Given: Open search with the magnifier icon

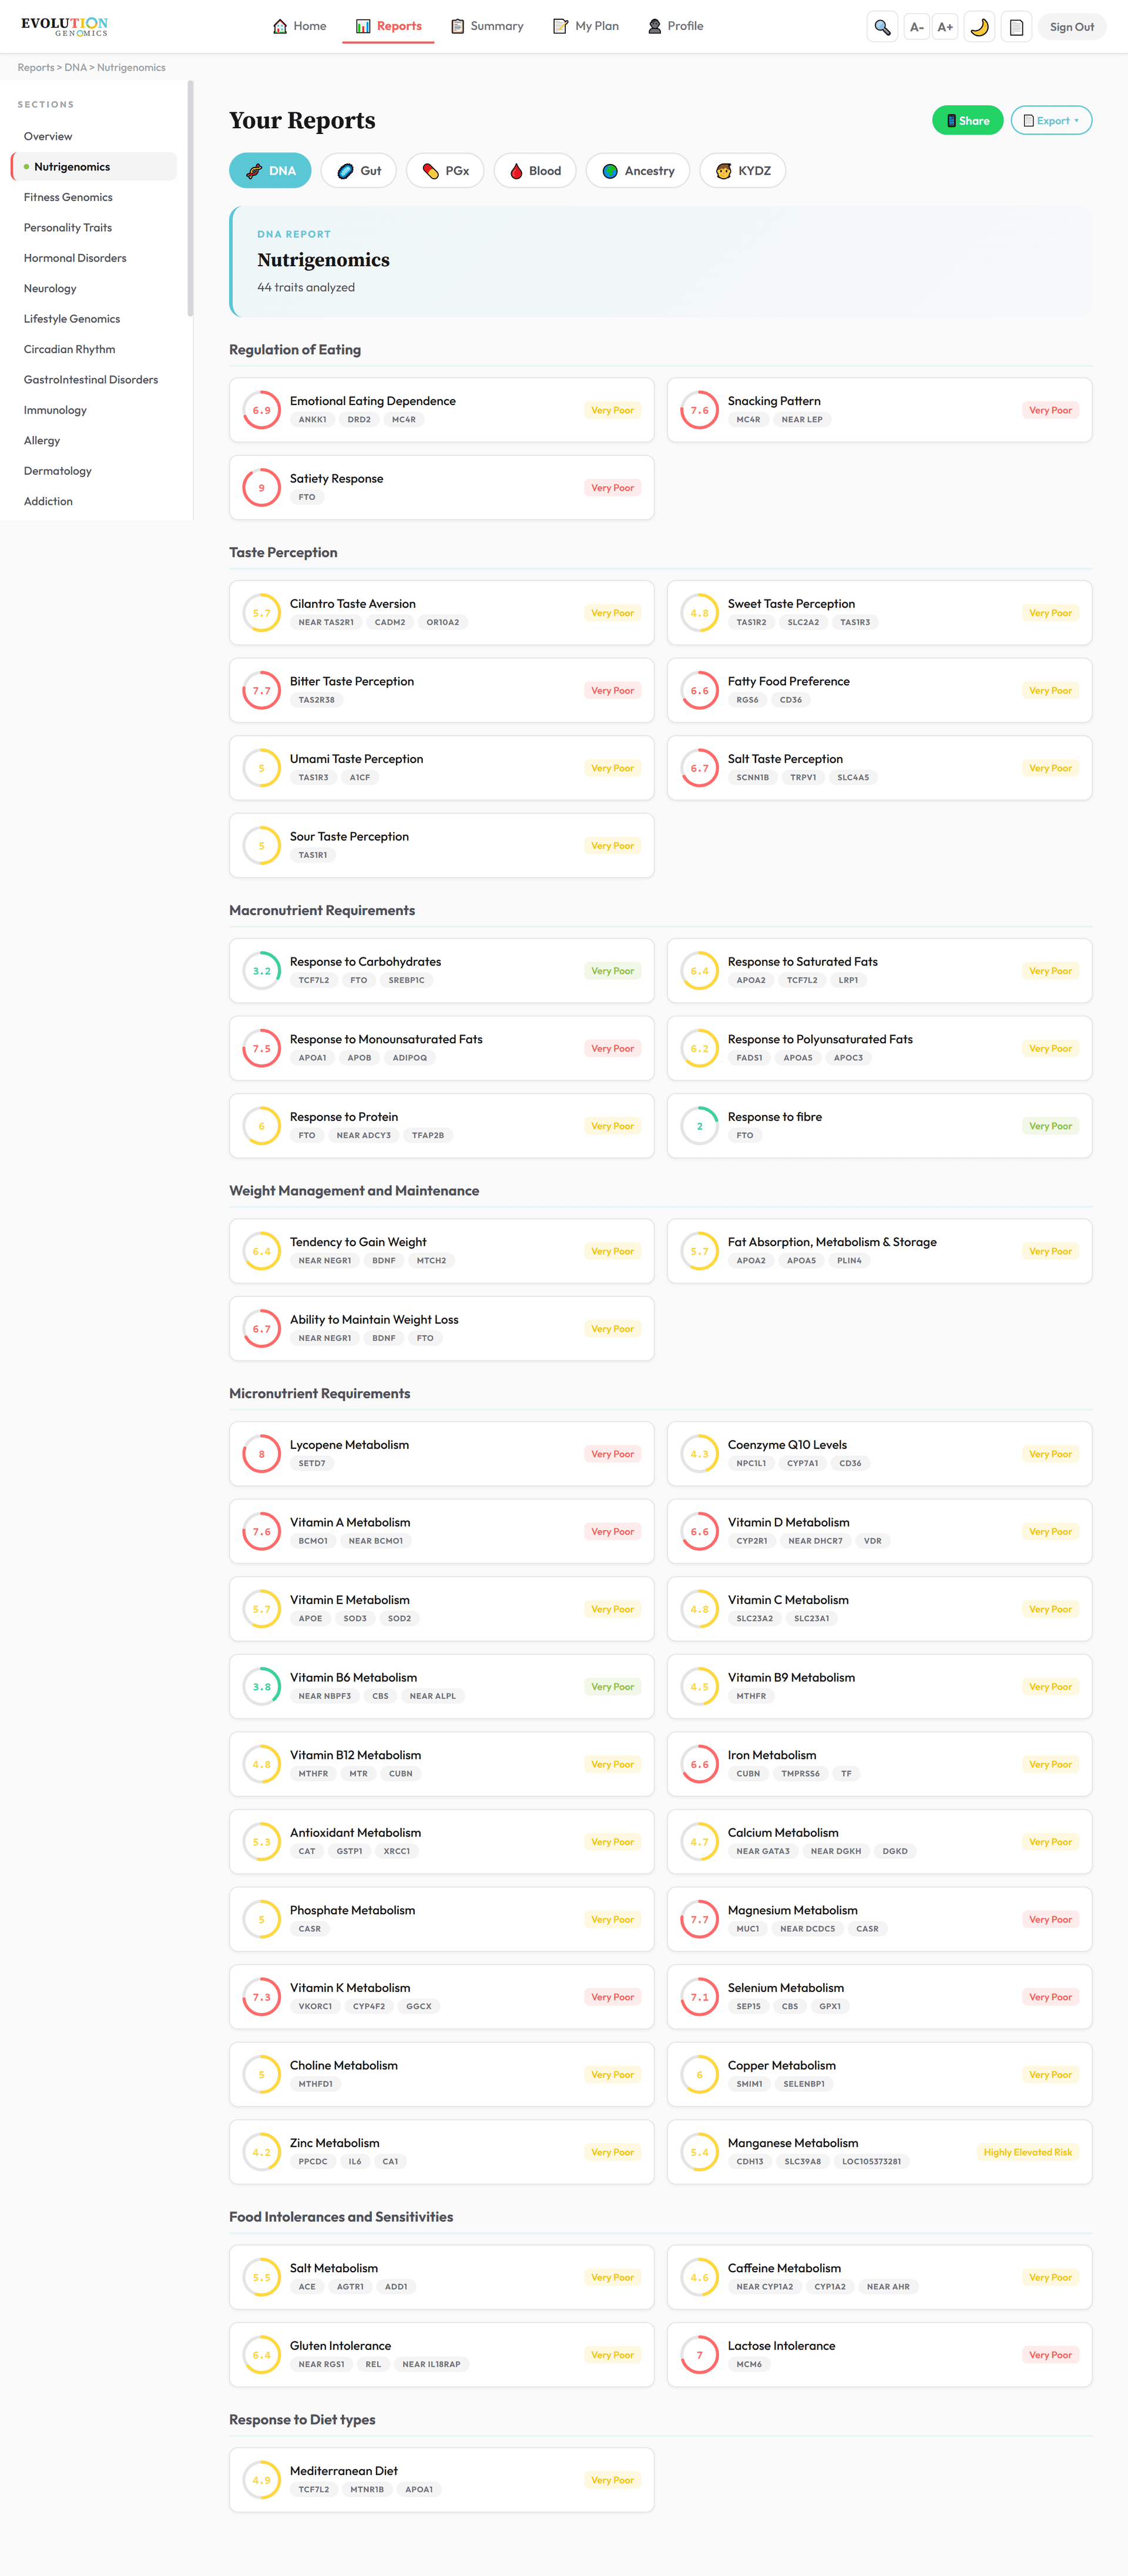Looking at the screenshot, I should click(x=881, y=27).
